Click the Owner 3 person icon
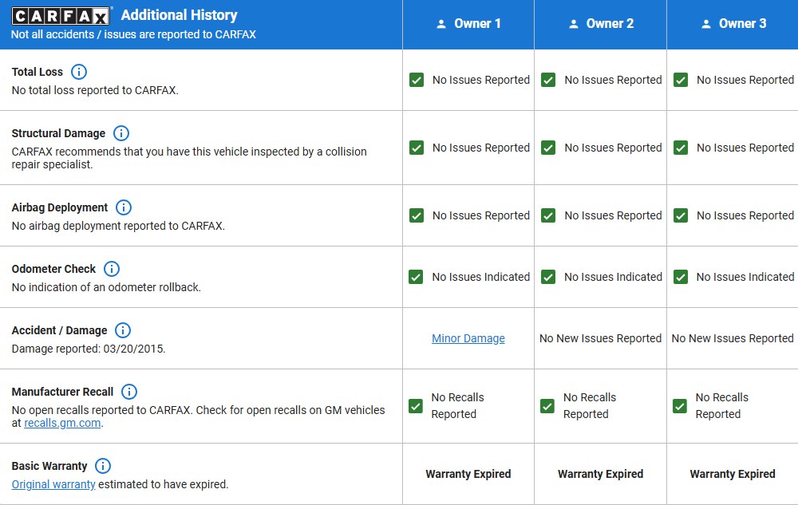This screenshot has width=798, height=505. coord(706,24)
